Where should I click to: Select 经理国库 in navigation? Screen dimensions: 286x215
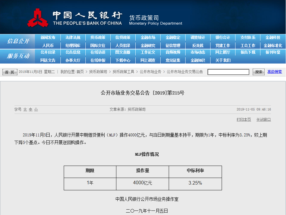pos(73,45)
